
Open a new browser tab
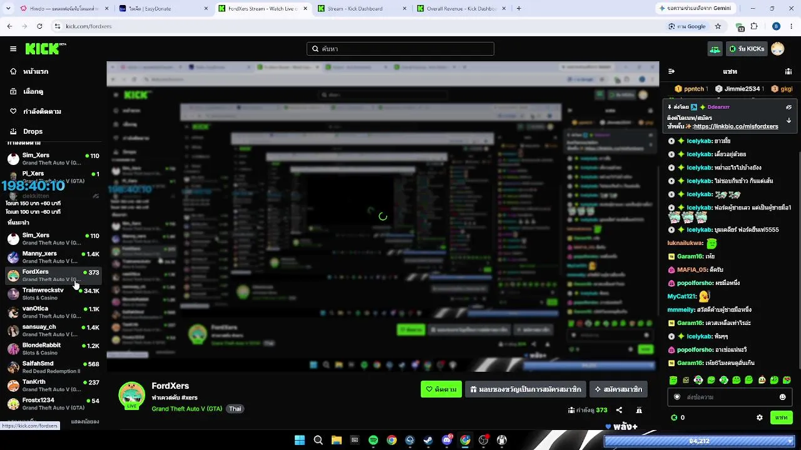[519, 9]
